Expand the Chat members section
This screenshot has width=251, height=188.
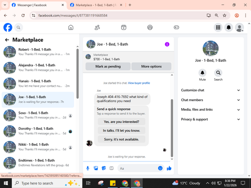coord(210,100)
